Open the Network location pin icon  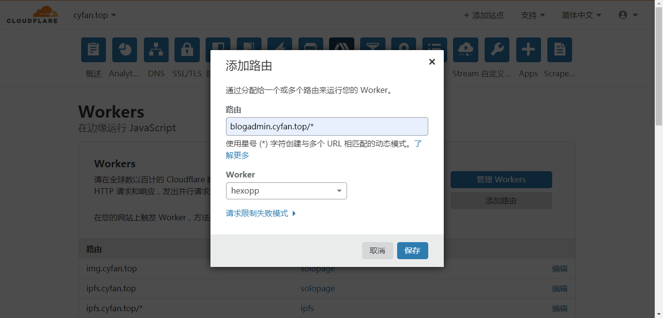403,44
